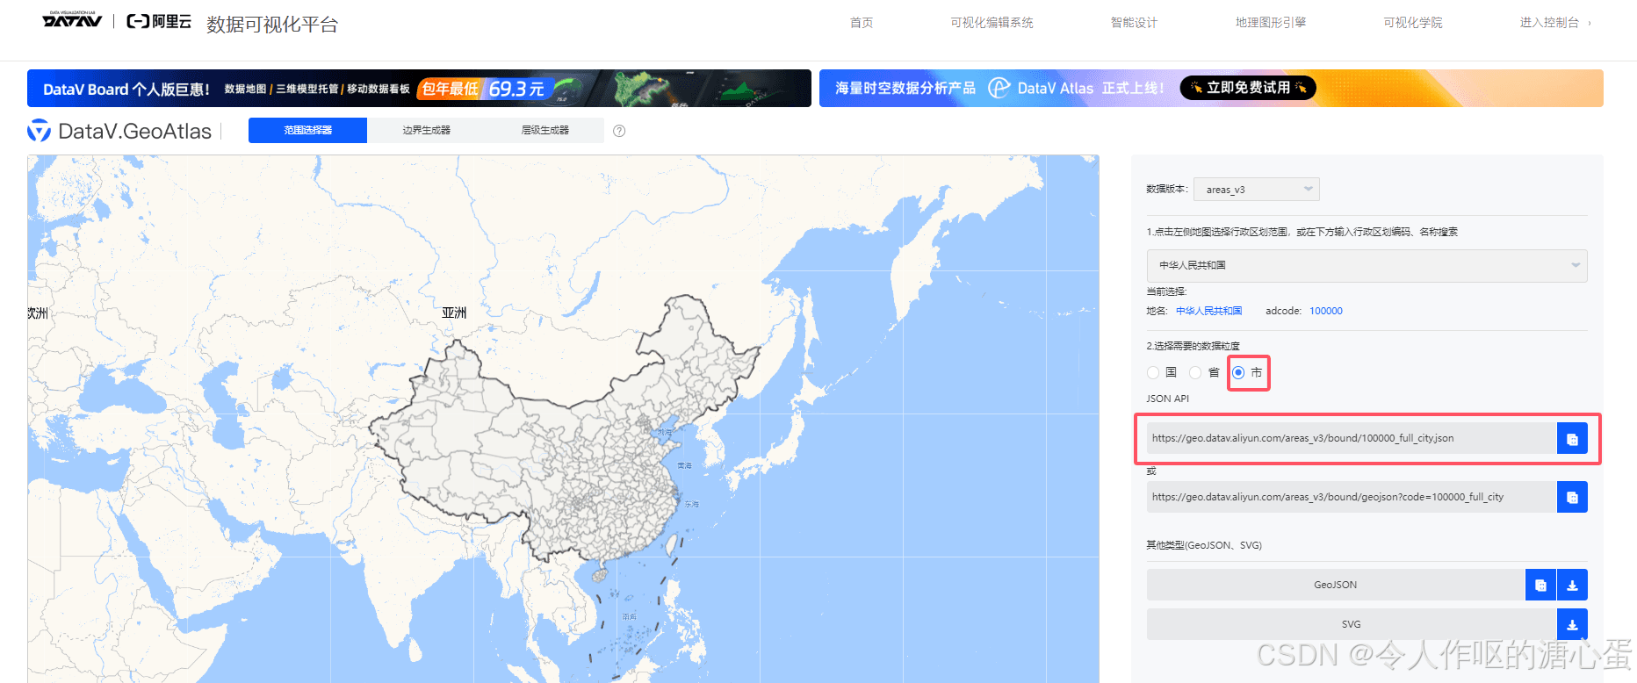Expand the 中华人民共和国 region selector

(x=1366, y=265)
